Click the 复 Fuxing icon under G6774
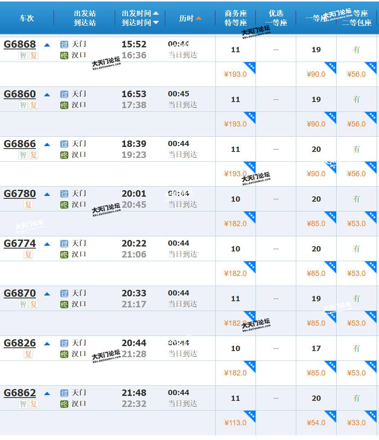 (28, 254)
